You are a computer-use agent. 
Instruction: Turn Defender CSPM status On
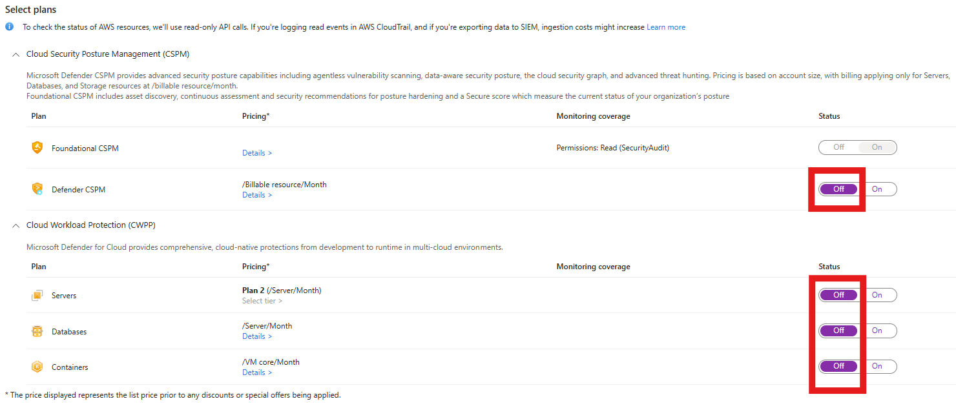click(877, 189)
